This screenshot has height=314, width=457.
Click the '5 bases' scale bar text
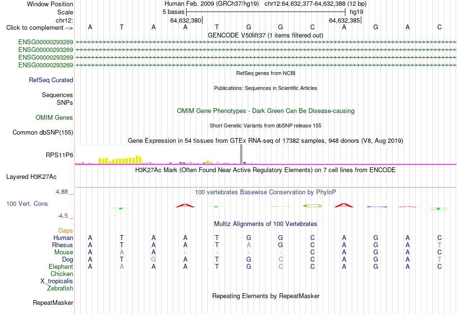click(173, 12)
